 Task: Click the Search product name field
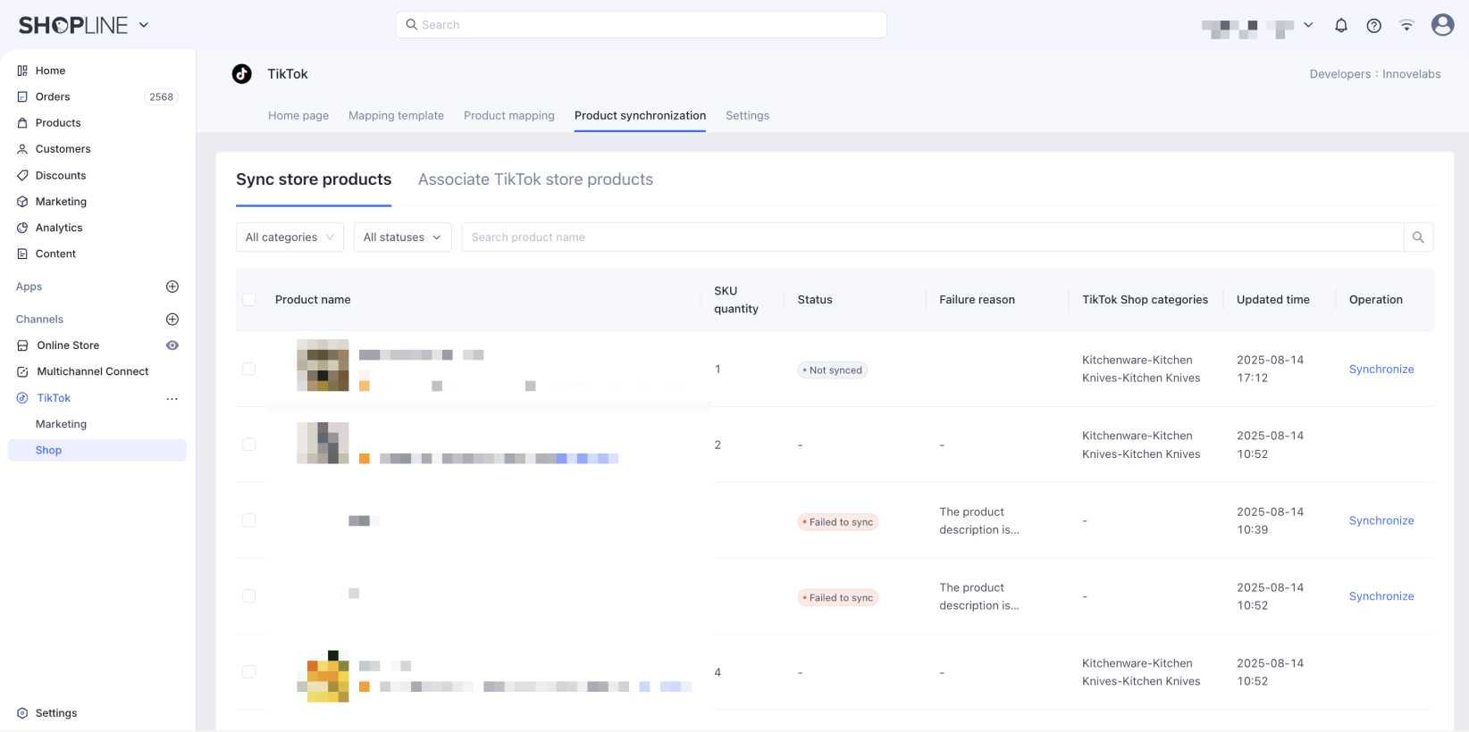pos(929,237)
